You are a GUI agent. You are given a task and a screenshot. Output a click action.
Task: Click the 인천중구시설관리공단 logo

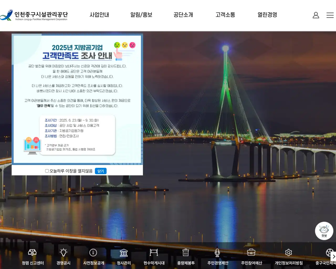click(x=34, y=15)
